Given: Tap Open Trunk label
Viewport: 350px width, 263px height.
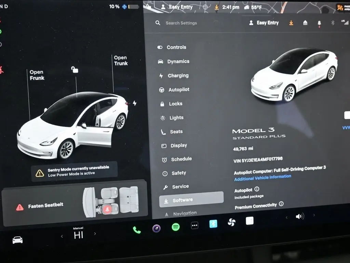Looking at the screenshot, I should coord(121,61).
